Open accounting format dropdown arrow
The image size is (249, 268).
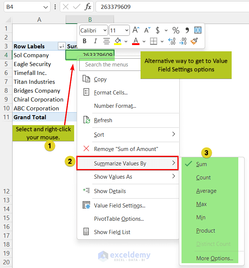(166, 30)
